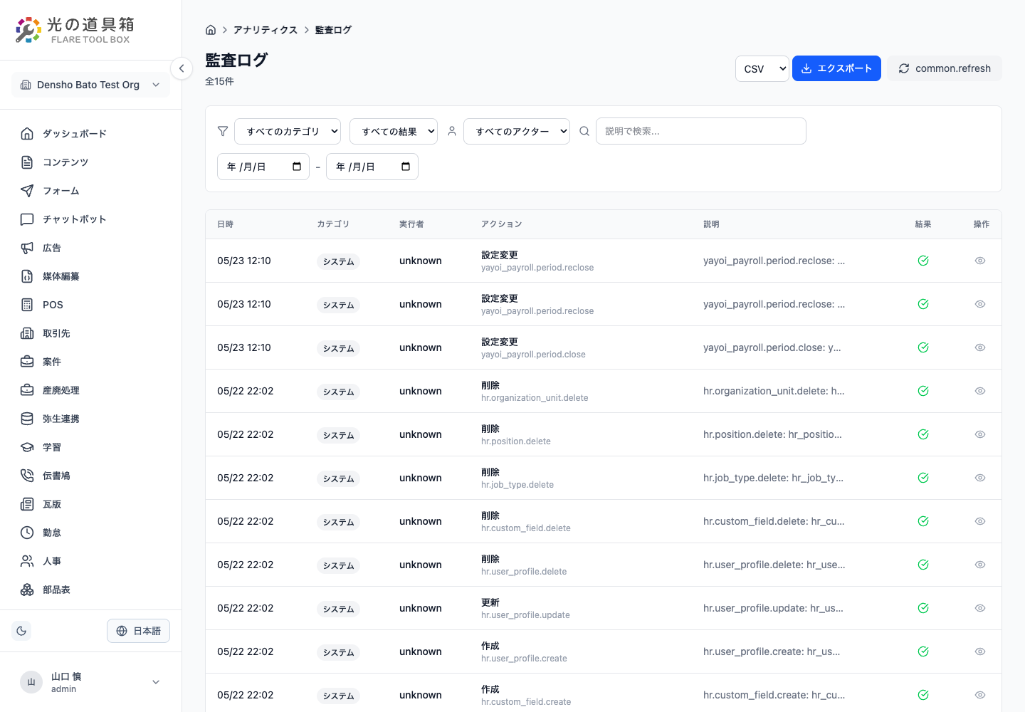Click the yayoi_payroll.period.close action text
This screenshot has width=1025, height=712.
(x=533, y=355)
